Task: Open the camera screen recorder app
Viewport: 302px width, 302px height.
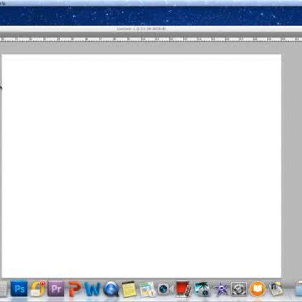Action: 165,289
